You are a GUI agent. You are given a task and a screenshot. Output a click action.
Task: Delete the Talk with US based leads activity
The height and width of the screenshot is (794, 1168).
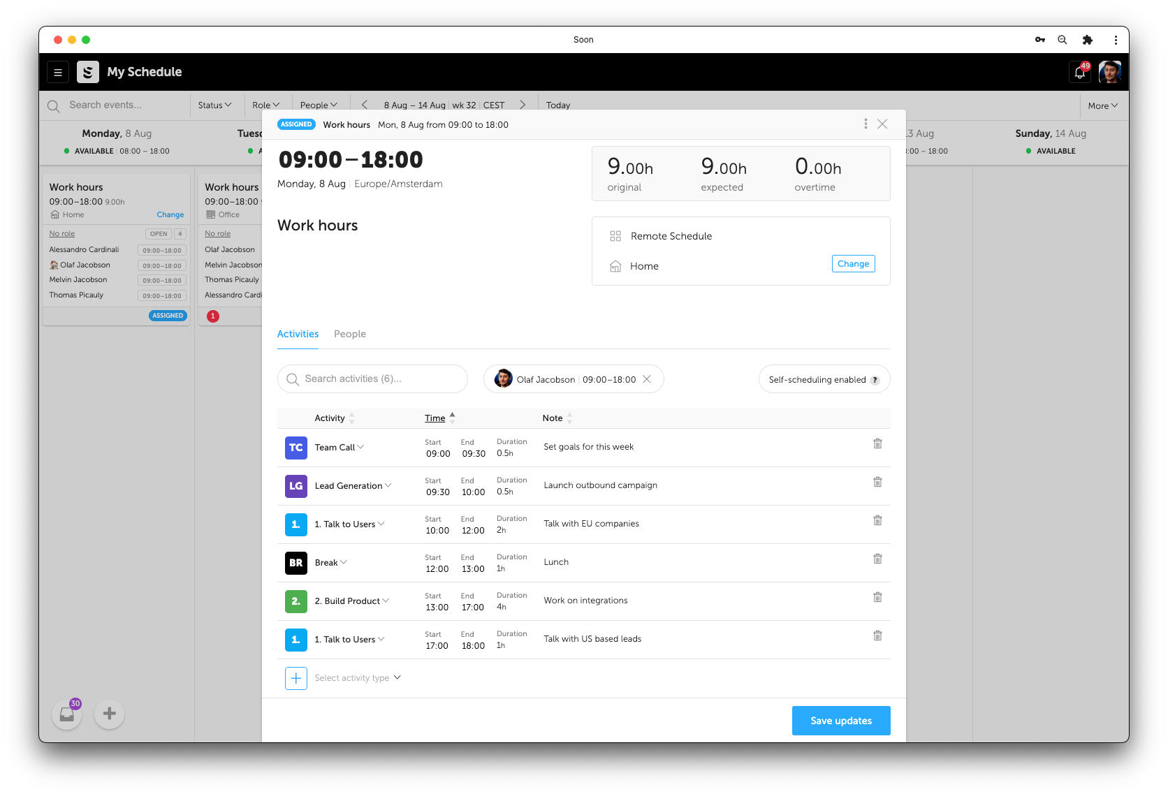point(877,635)
